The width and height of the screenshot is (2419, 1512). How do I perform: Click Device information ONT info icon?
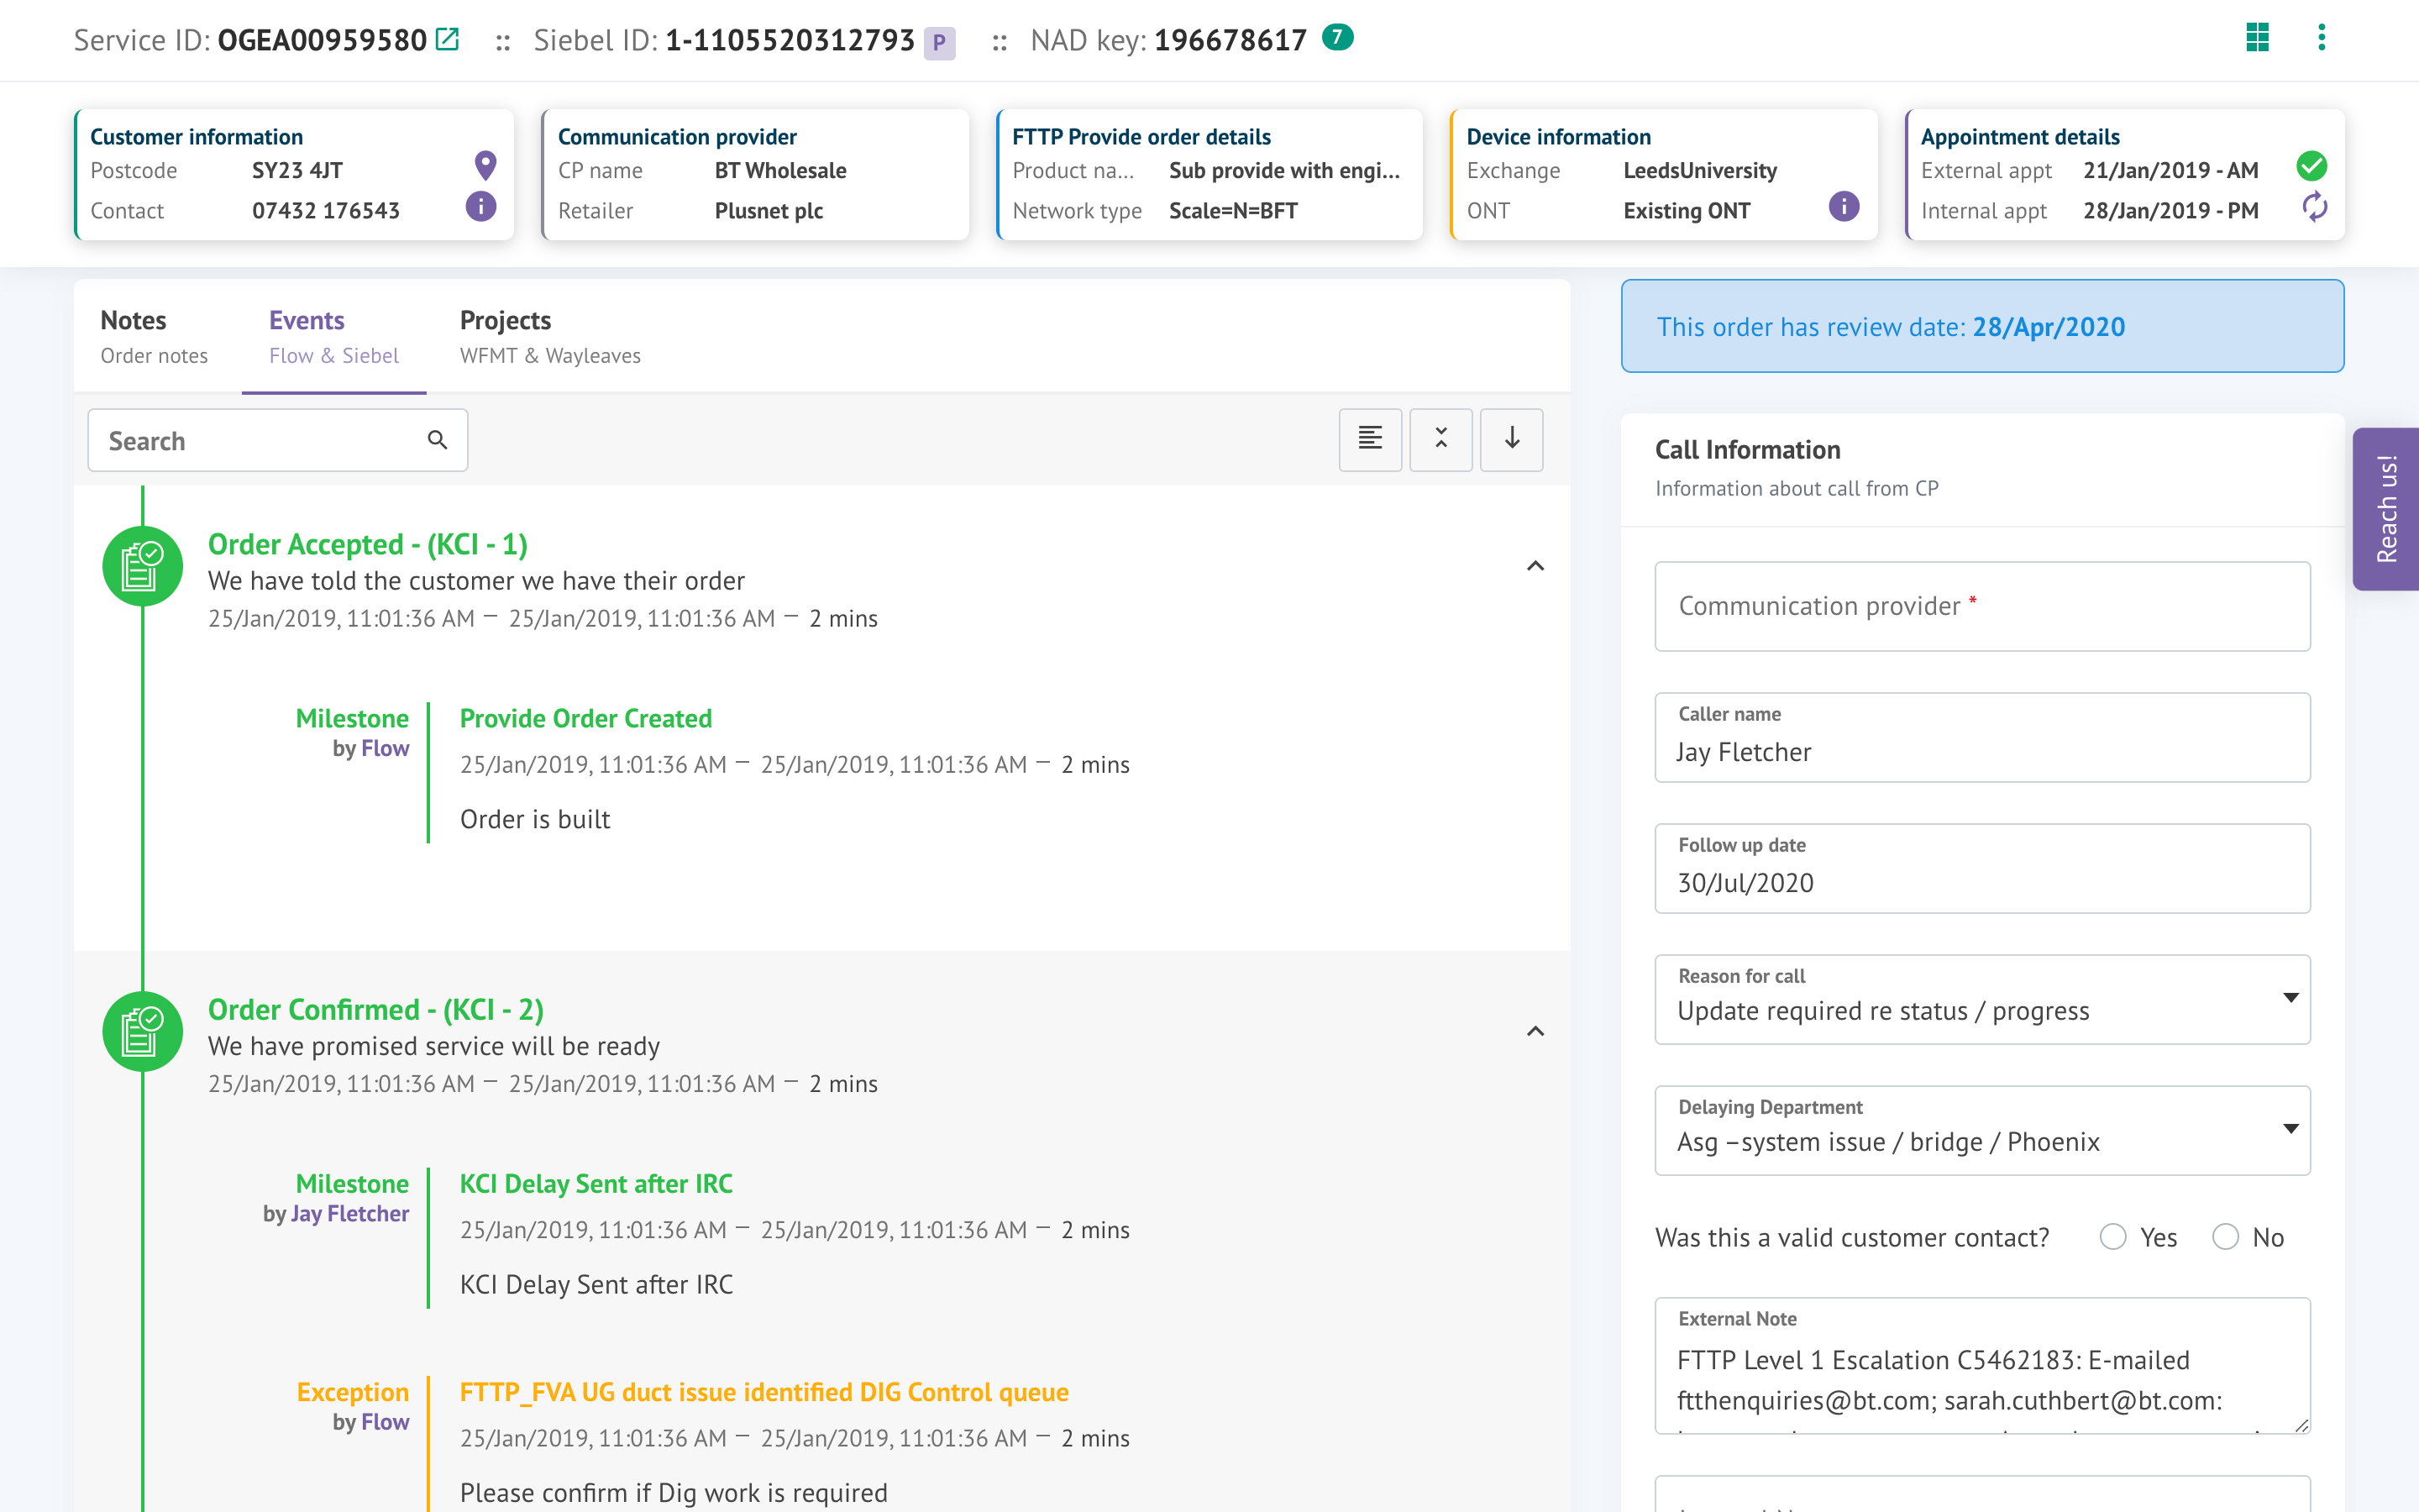point(1844,207)
